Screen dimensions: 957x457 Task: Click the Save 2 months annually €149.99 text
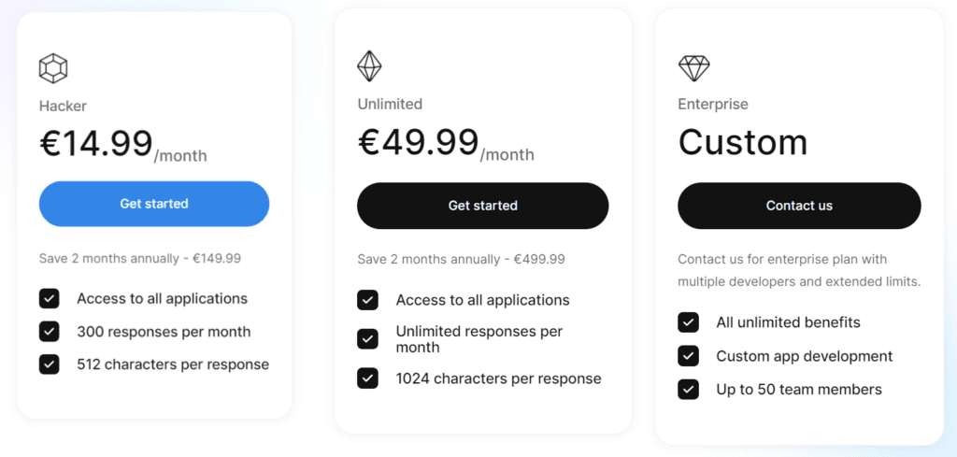(x=140, y=258)
